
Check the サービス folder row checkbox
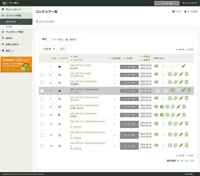42,91
